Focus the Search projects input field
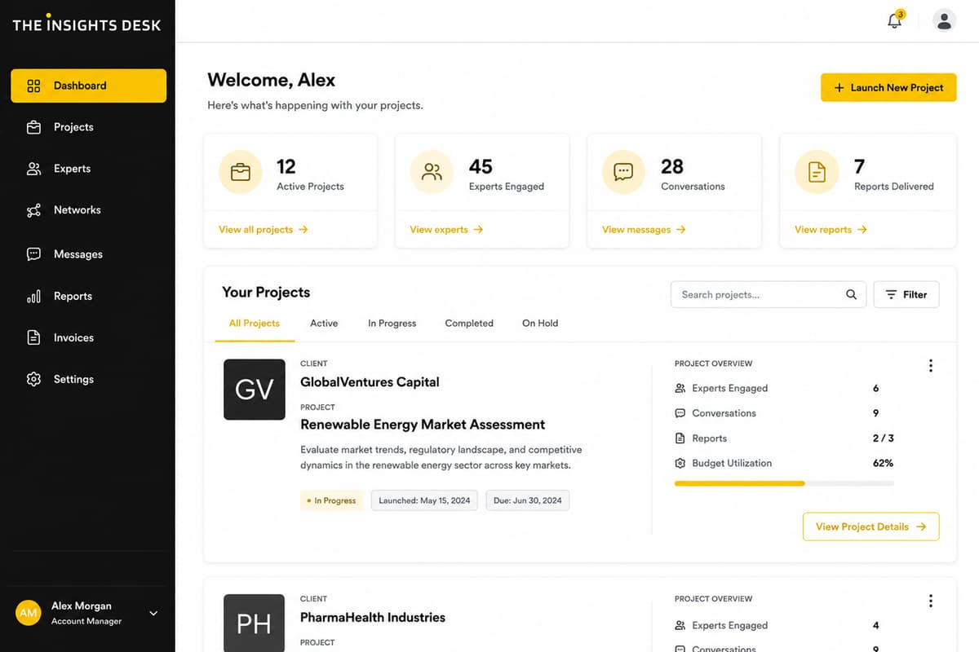 tap(767, 295)
